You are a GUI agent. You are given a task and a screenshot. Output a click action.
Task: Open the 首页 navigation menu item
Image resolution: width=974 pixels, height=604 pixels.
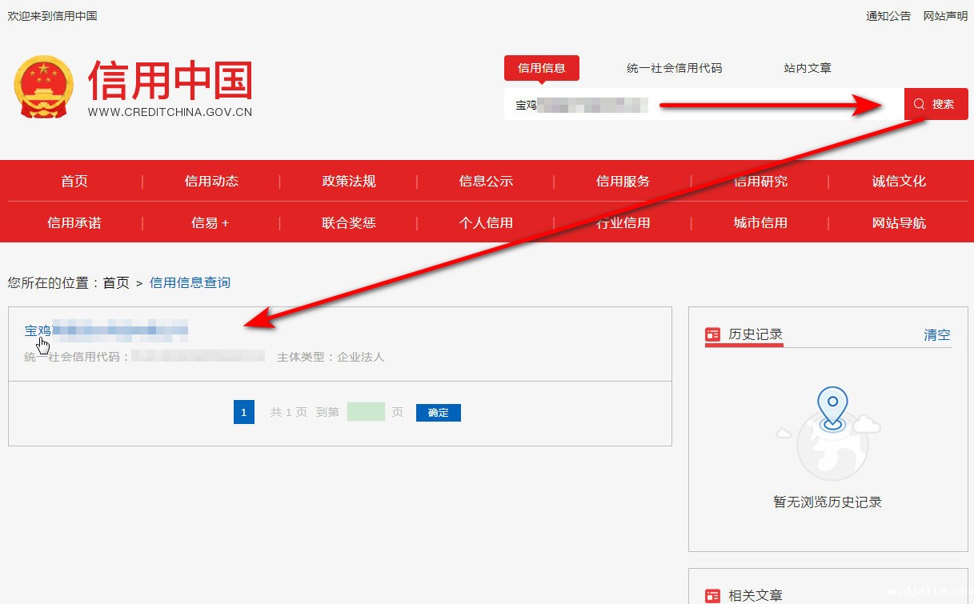pyautogui.click(x=74, y=182)
